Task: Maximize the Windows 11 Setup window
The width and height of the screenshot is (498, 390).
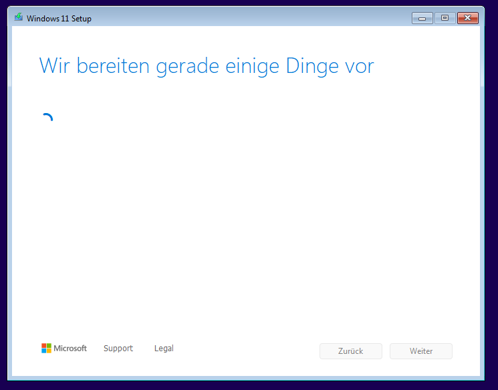Action: coord(445,18)
